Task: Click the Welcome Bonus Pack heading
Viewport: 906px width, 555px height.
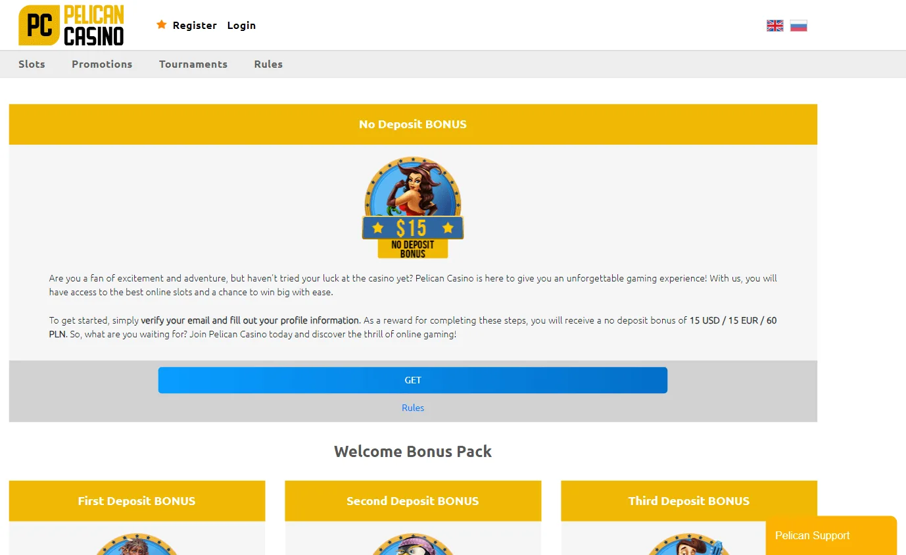Action: click(x=413, y=452)
